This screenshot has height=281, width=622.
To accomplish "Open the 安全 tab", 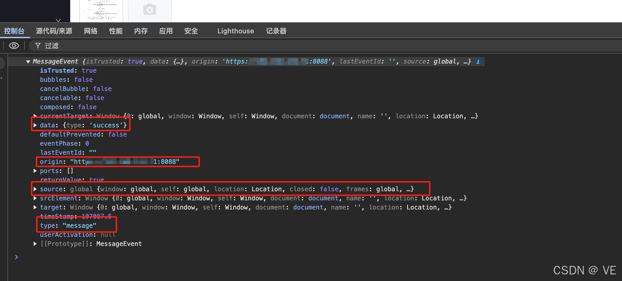I will pyautogui.click(x=191, y=31).
